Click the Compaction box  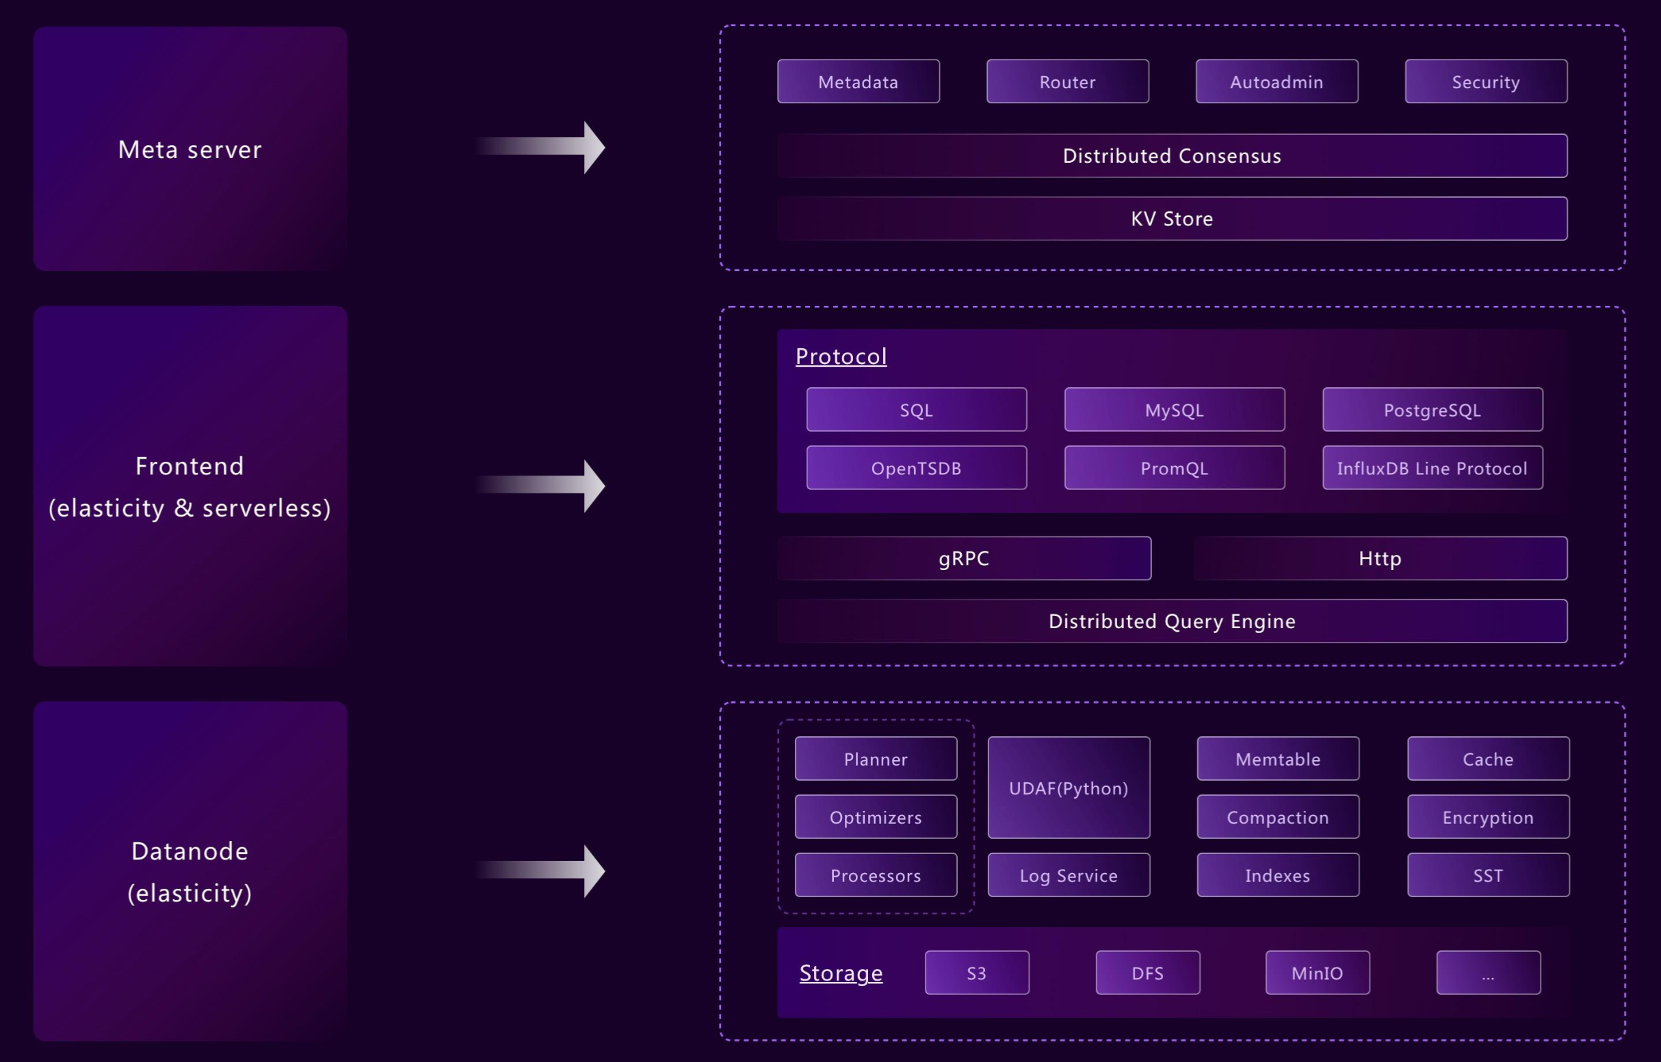pos(1277,816)
